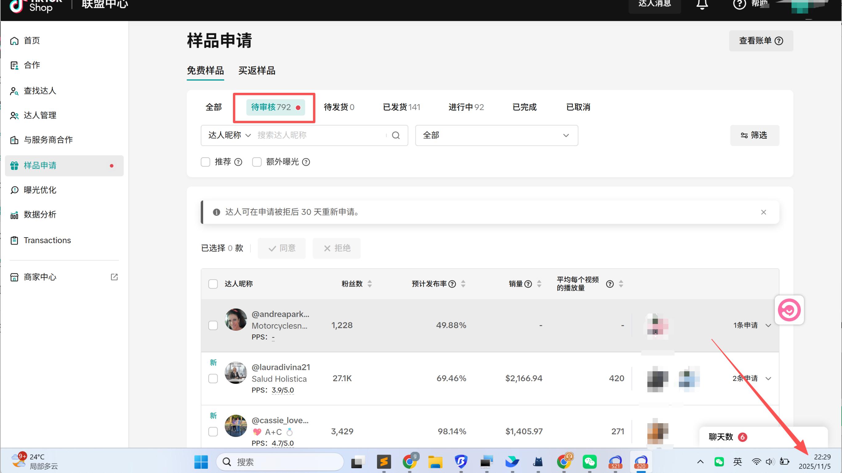This screenshot has width=842, height=473.
Task: Select 查找达人 in the sidebar
Action: [x=40, y=90]
